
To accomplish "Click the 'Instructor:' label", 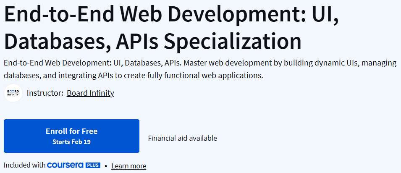I will tap(45, 93).
